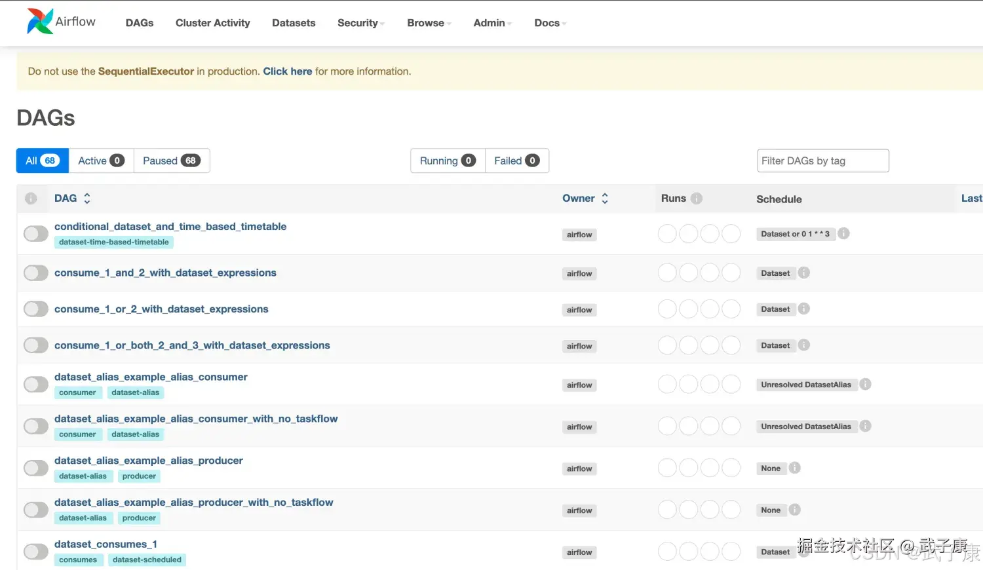Click sort arrows icon beside DAG column
Viewport: 983px width, 570px height.
(87, 199)
